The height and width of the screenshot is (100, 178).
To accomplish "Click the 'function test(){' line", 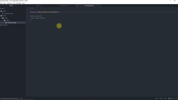I will coord(36,16).
